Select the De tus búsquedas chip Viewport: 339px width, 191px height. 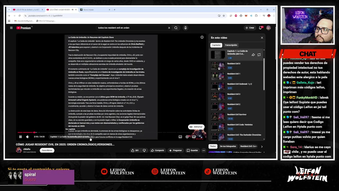(x=228, y=146)
